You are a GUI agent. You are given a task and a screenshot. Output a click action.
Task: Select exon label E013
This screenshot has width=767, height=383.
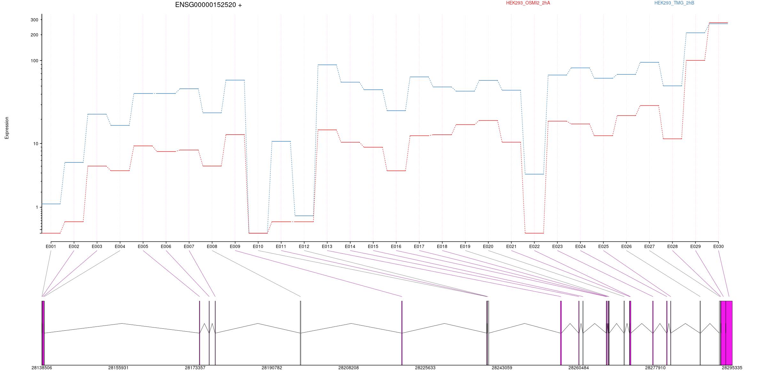327,246
